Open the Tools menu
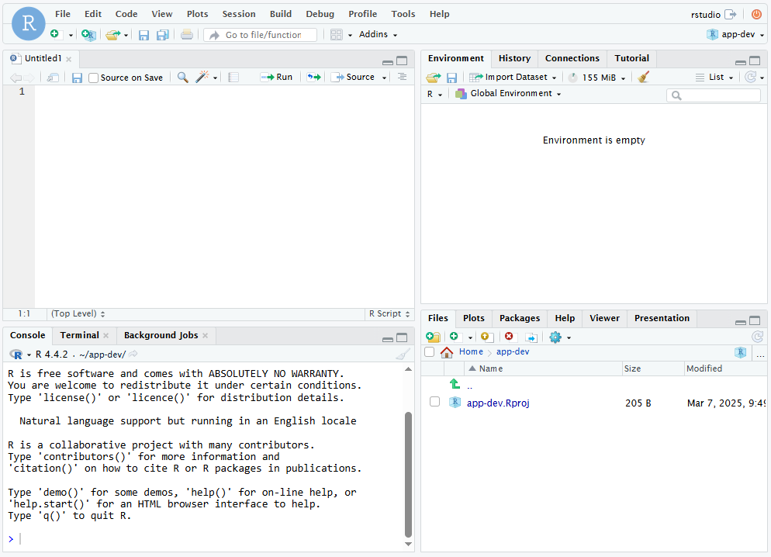 point(403,14)
